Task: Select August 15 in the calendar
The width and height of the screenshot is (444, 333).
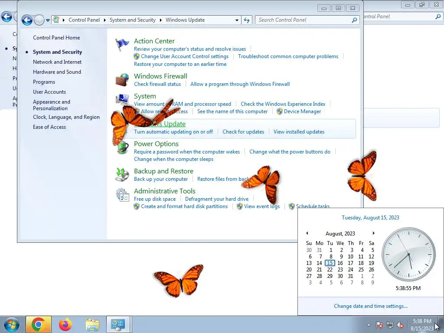Action: (x=330, y=263)
